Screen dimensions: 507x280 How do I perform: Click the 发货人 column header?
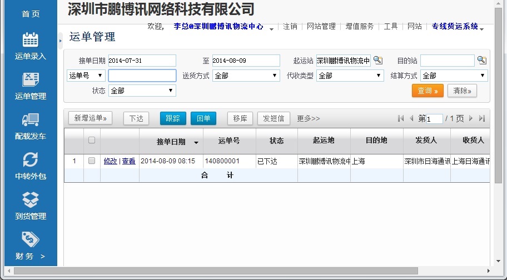coord(427,141)
